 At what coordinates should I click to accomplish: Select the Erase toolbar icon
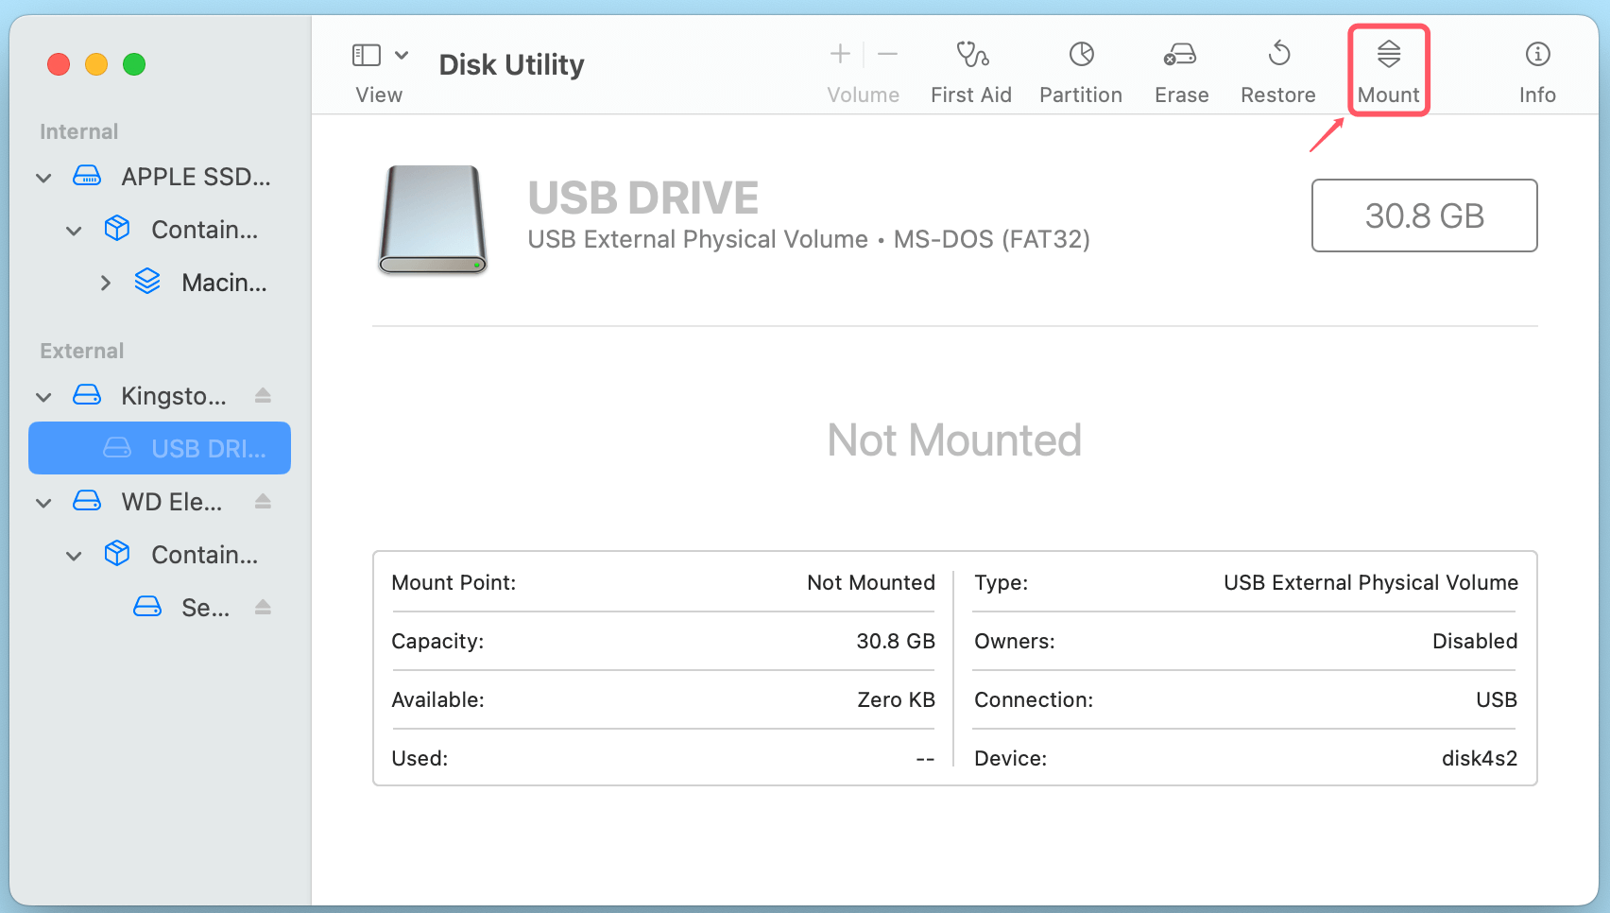1180,69
